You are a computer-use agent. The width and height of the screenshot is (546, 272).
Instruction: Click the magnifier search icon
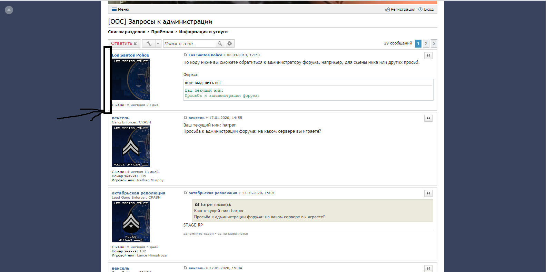[x=220, y=43]
